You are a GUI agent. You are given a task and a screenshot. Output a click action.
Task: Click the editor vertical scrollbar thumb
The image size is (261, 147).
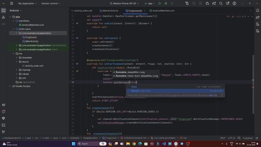253,84
